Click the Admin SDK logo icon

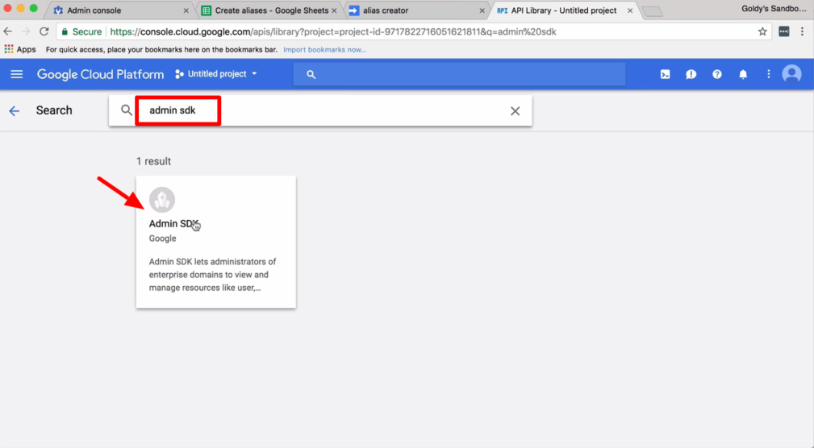[x=162, y=200]
